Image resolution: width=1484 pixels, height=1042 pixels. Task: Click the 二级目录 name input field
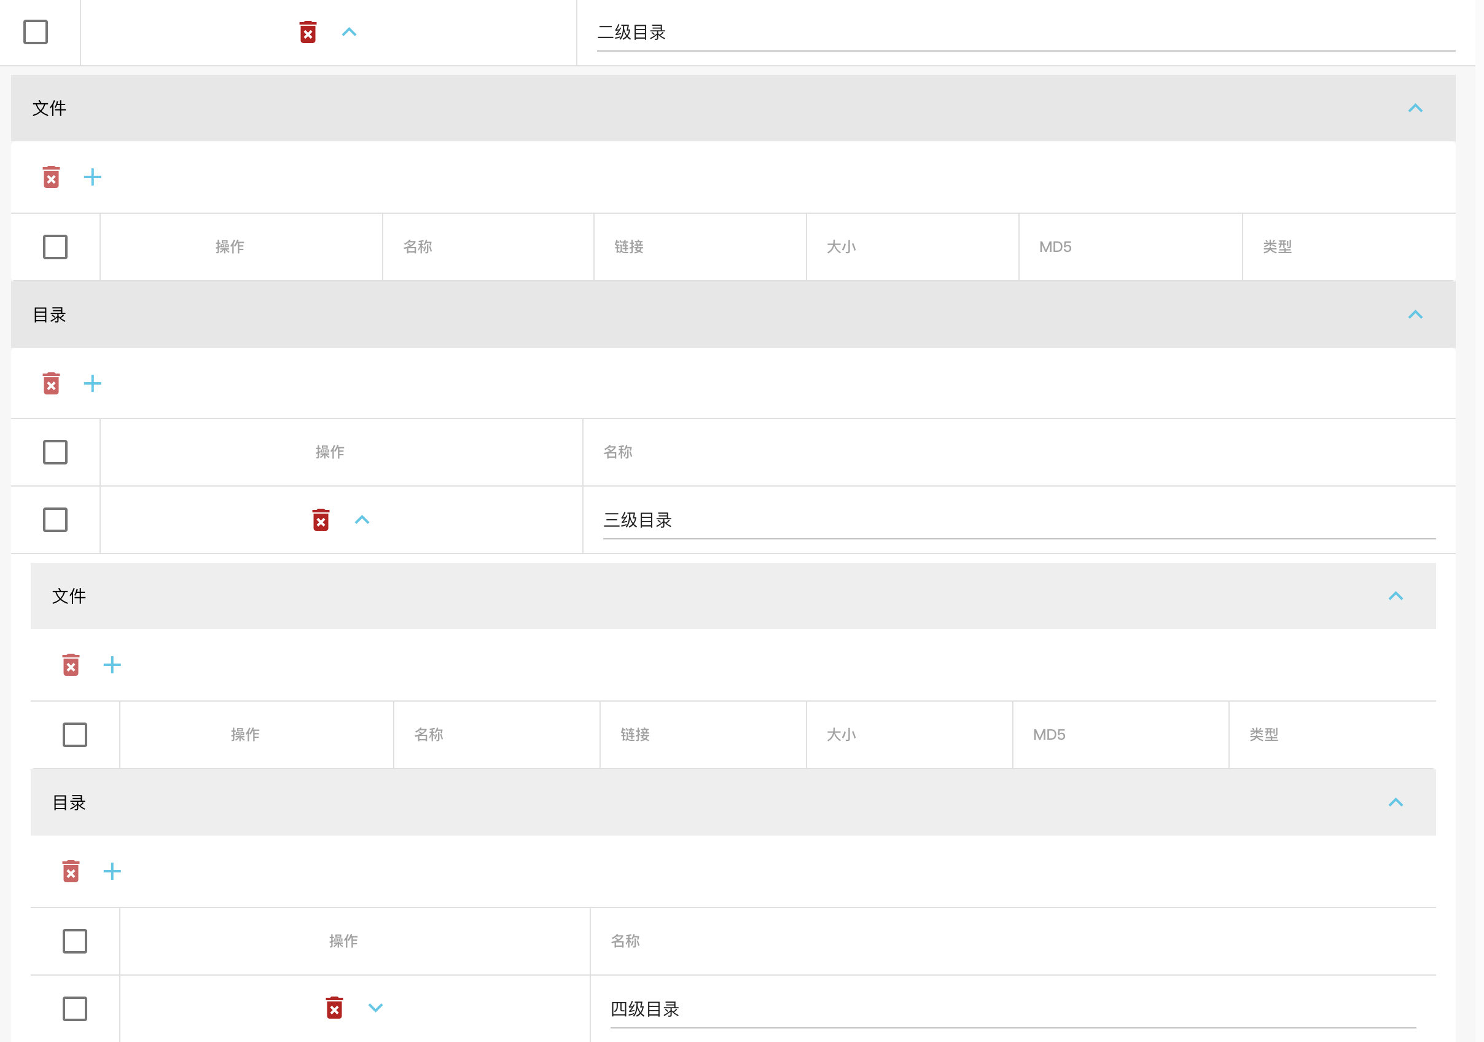tap(1025, 33)
